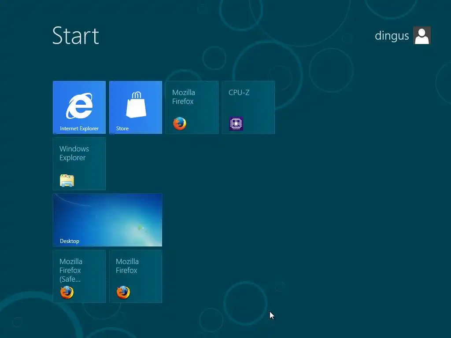Switch to the Desktop tile
The height and width of the screenshot is (338, 451).
pyautogui.click(x=107, y=220)
